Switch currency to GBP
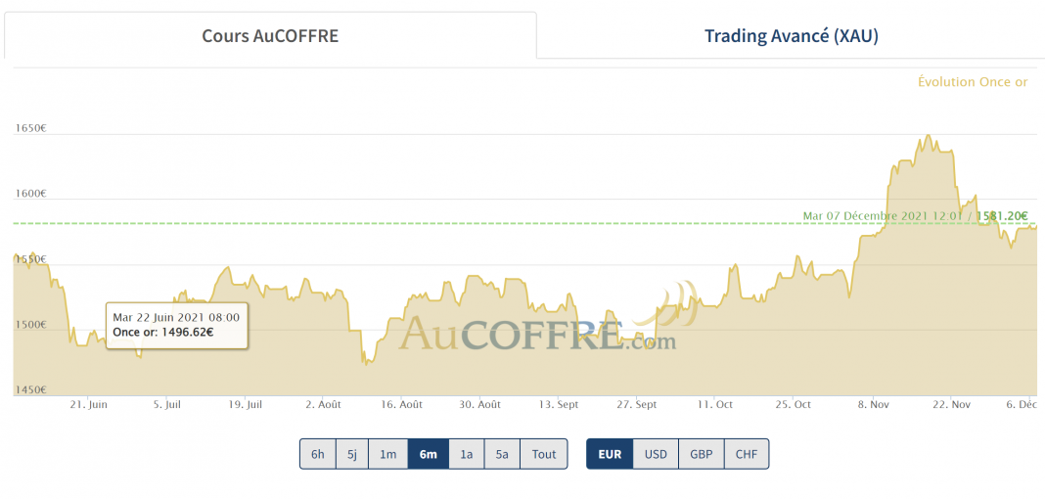This screenshot has height=499, width=1045. (x=702, y=454)
